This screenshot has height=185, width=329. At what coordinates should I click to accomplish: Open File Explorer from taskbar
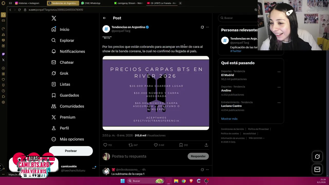[x=176, y=181]
